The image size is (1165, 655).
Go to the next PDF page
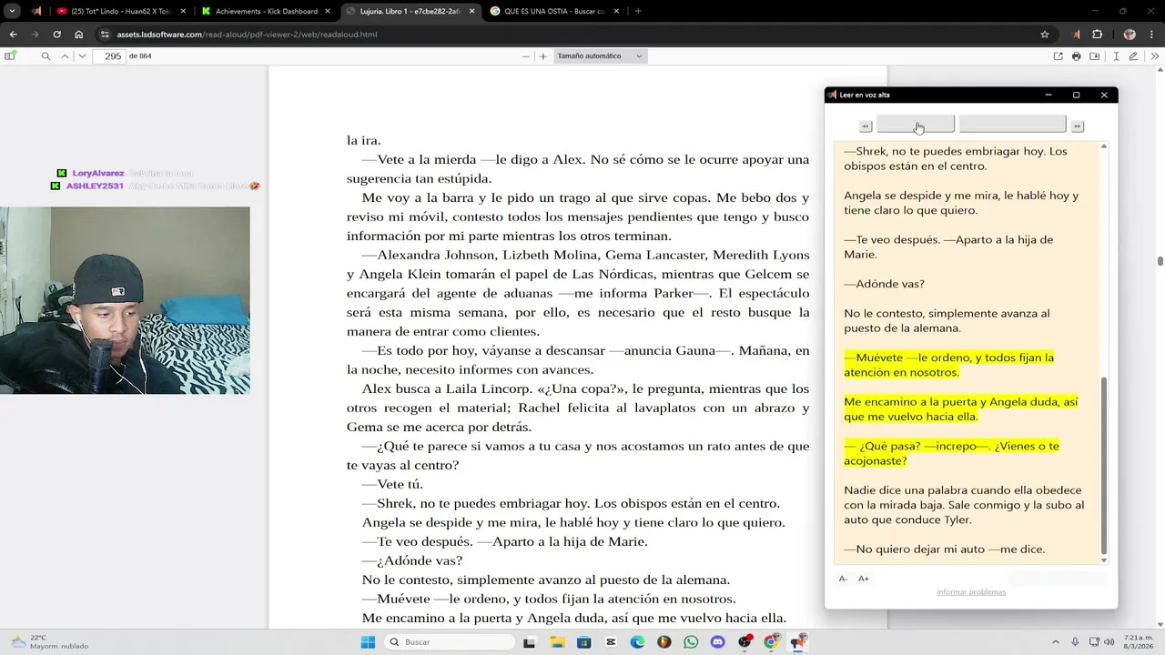pyautogui.click(x=82, y=56)
